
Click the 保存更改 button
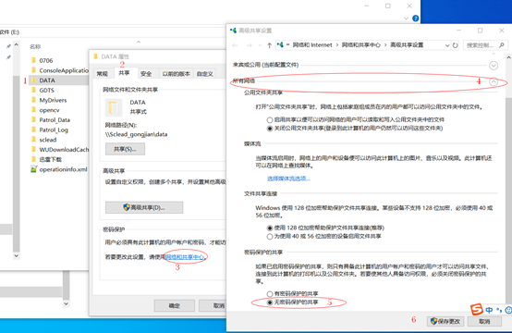click(445, 321)
